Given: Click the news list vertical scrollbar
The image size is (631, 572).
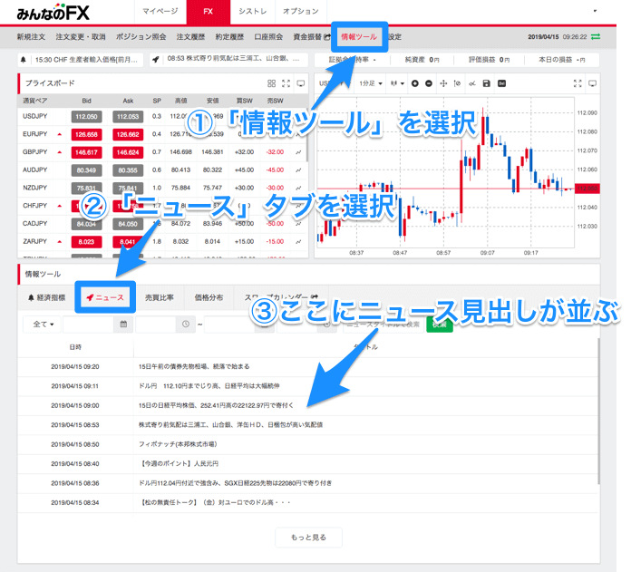Looking at the screenshot, I should 598,411.
